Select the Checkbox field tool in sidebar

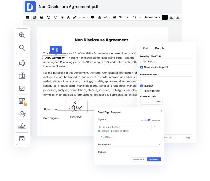tap(22, 88)
